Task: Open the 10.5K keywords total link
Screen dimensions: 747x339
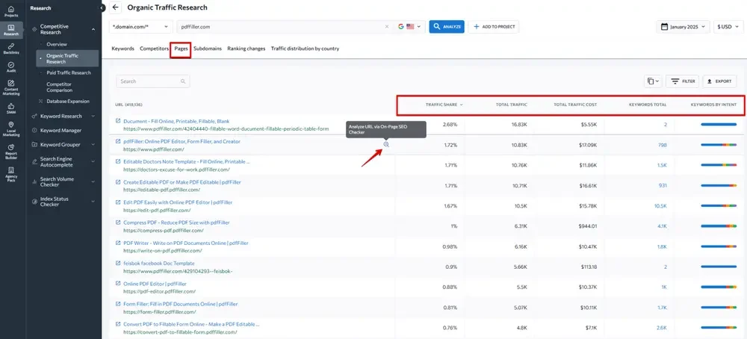Action: (660, 205)
